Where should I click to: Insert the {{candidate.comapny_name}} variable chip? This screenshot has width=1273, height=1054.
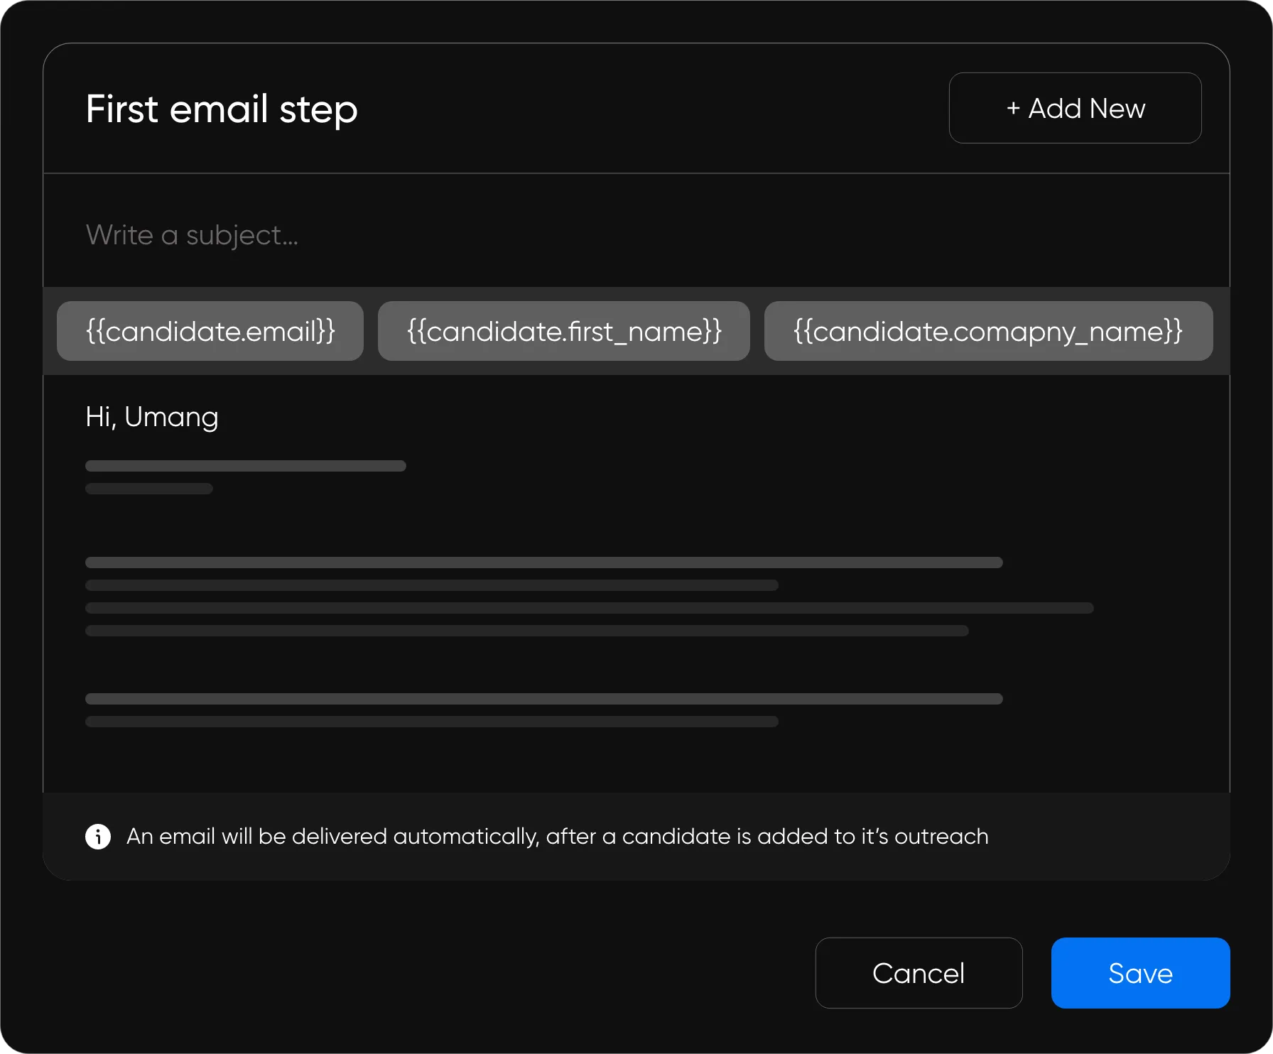click(988, 331)
